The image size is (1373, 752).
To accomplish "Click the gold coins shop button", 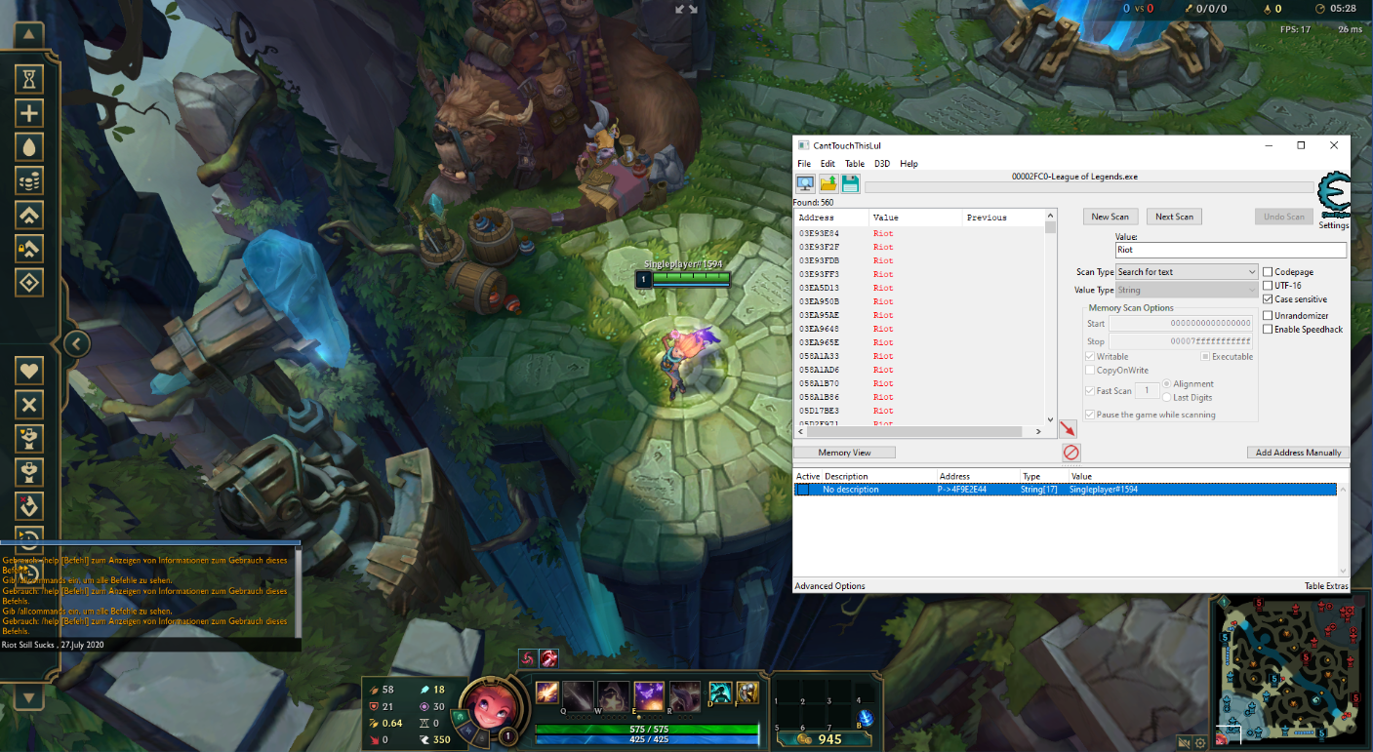I will [x=818, y=739].
